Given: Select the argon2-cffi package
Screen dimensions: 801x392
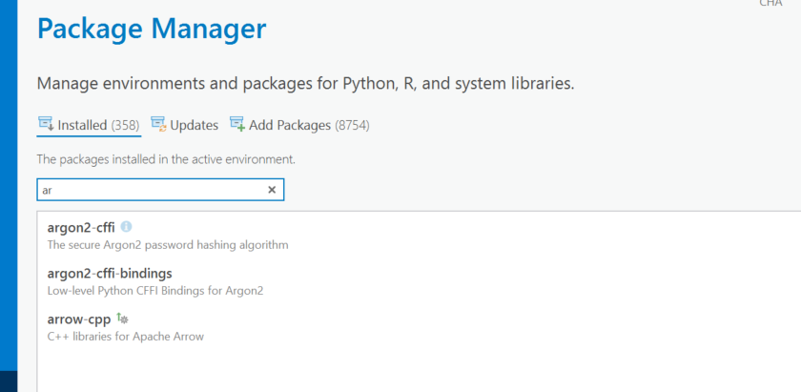Looking at the screenshot, I should [x=81, y=227].
